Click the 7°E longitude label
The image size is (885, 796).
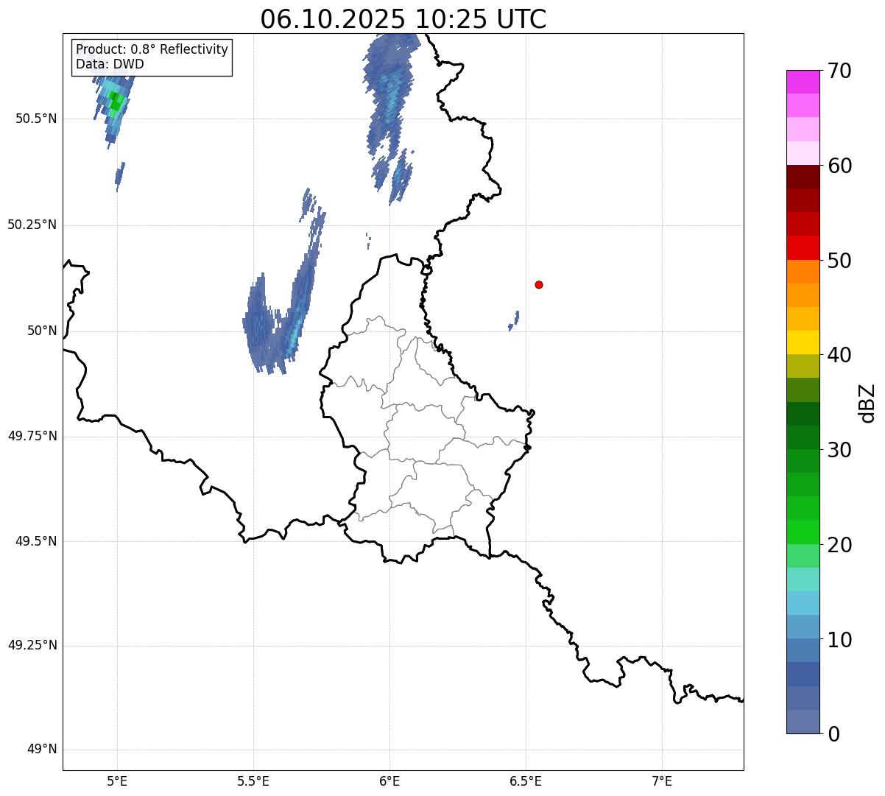(x=662, y=781)
